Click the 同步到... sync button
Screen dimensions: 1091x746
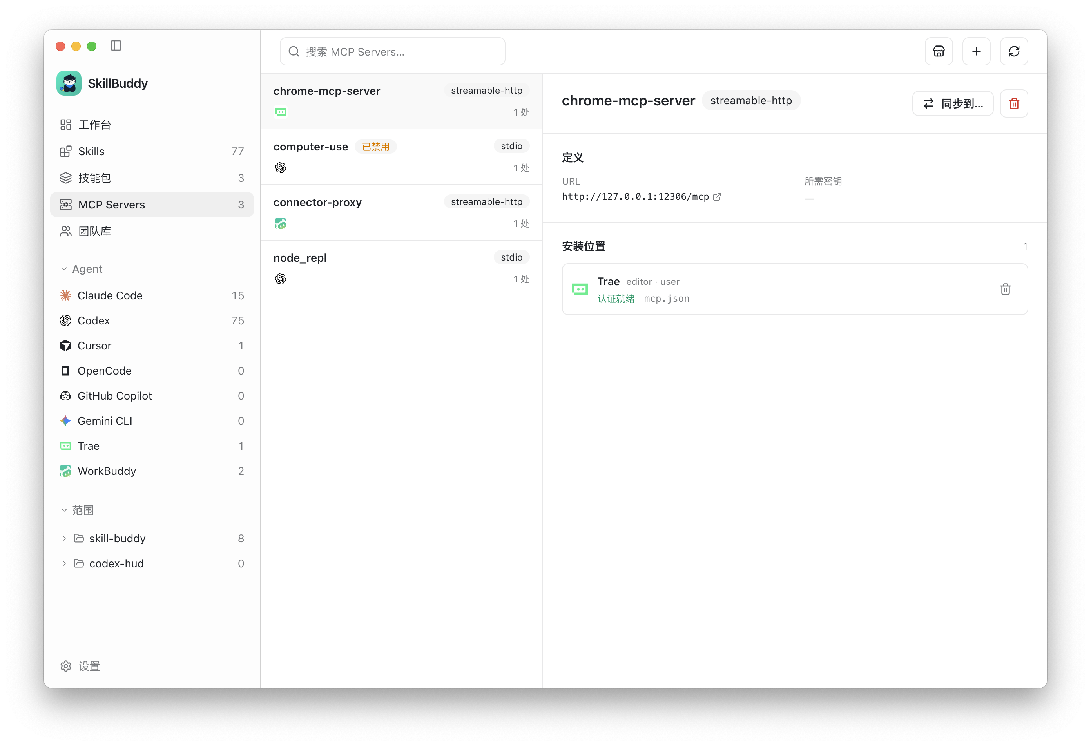[x=953, y=103]
